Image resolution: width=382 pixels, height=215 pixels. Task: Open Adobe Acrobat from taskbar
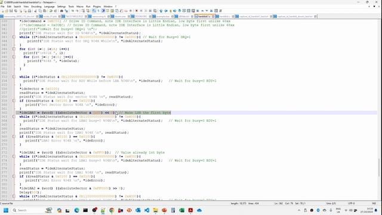click(190, 210)
